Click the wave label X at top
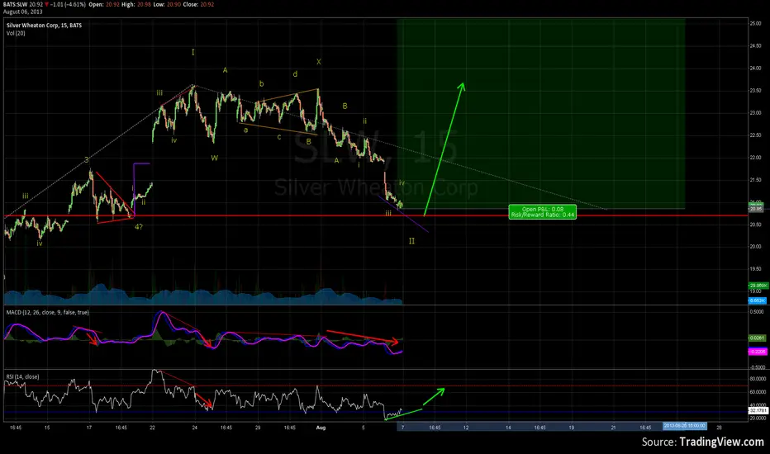 click(x=318, y=62)
